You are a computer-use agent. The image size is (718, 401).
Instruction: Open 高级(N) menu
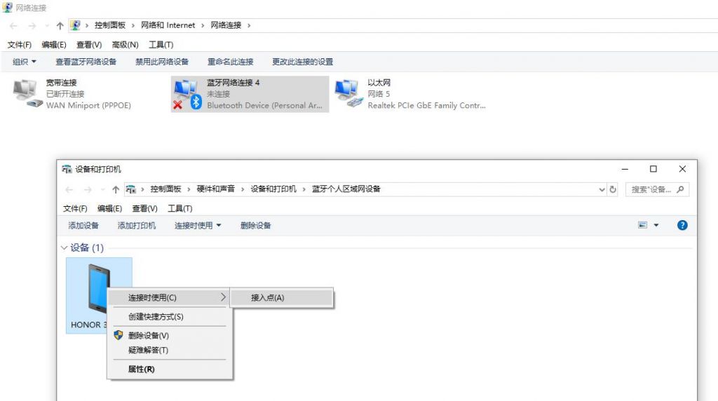(125, 44)
